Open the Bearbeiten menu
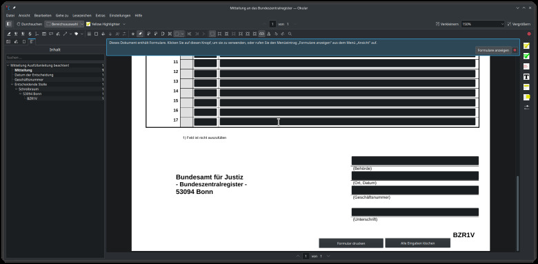Viewport: 538px width, 264px height. [x=43, y=15]
